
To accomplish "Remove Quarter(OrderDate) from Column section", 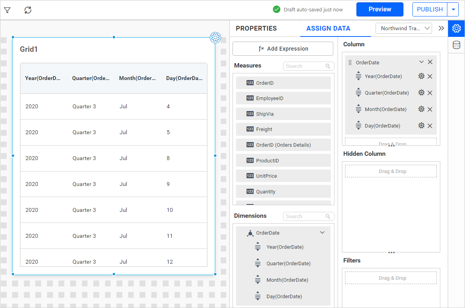I will pyautogui.click(x=430, y=93).
